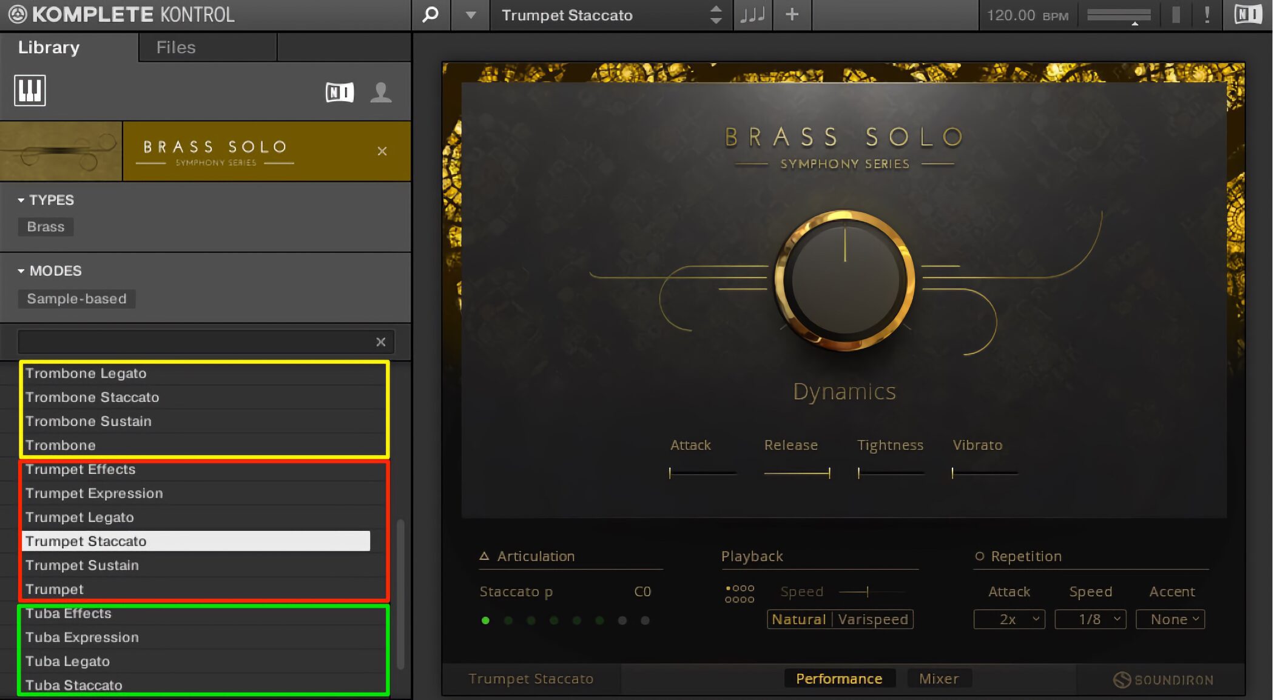
Task: Select Varispeed playback mode
Action: [873, 619]
